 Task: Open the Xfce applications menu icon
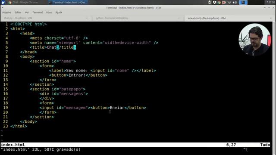pos(3,2)
